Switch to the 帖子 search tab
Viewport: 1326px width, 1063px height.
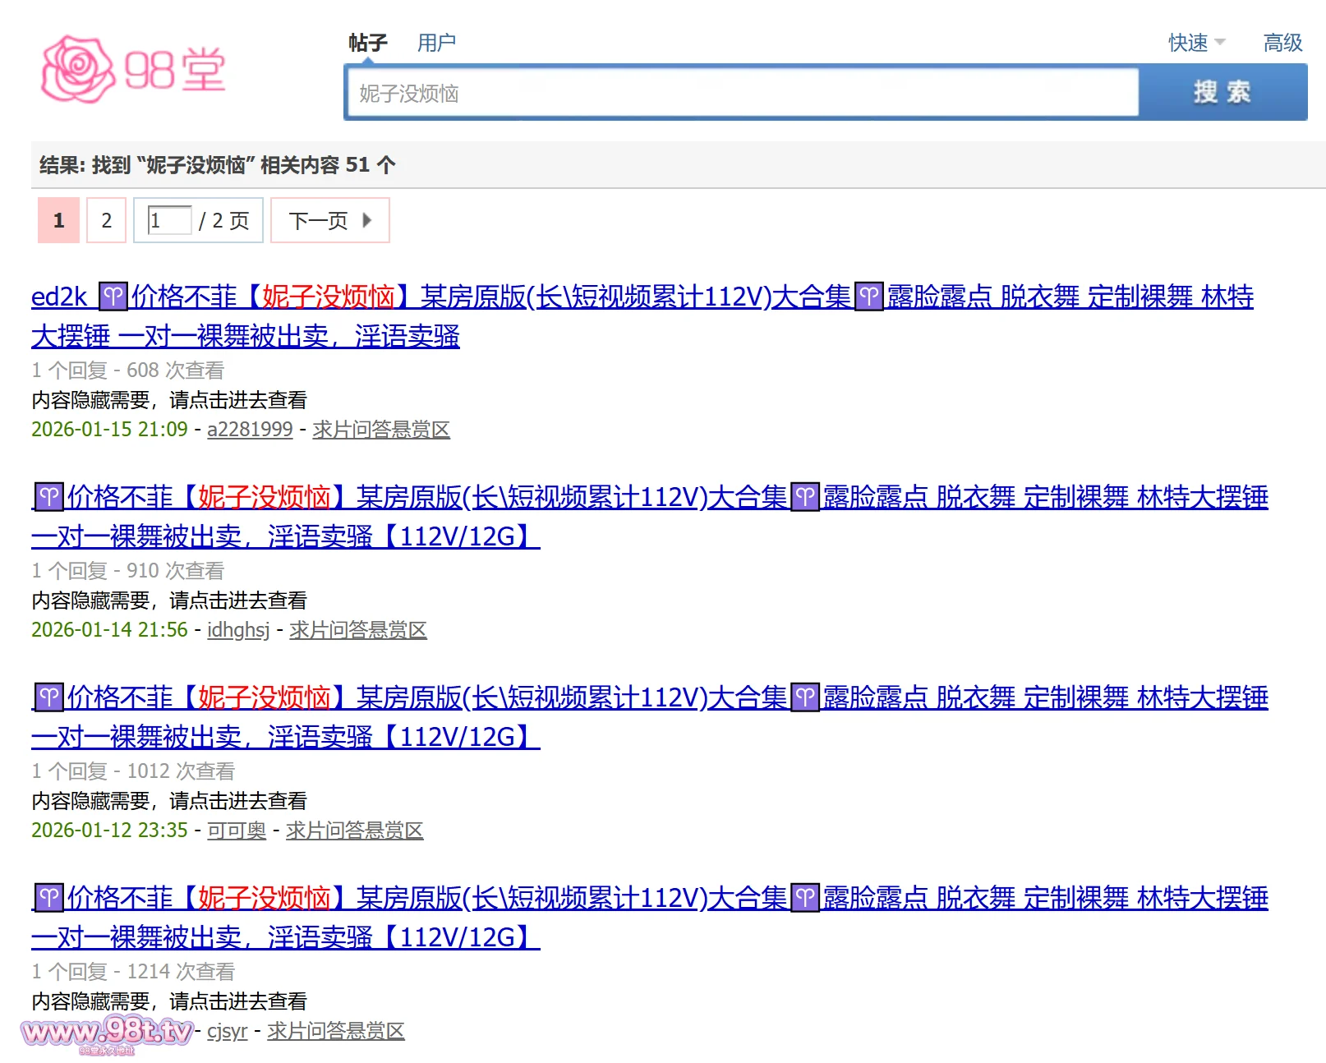point(367,43)
